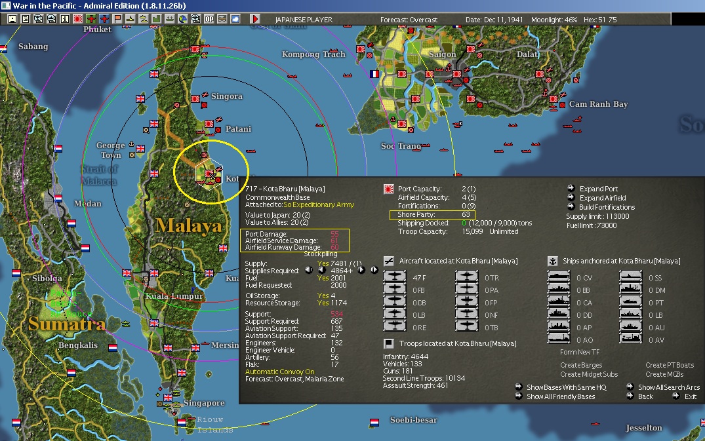Viewport: 705px width, 441px height.
Task: Click 'Assault Strength: 461' text
Action: (415, 385)
